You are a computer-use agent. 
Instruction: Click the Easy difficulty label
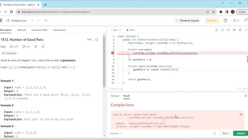point(3,46)
